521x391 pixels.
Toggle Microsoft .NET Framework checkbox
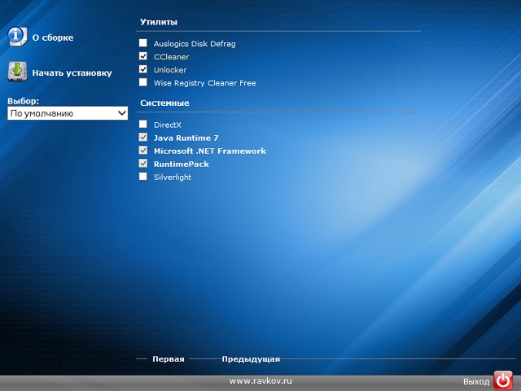pyautogui.click(x=143, y=150)
